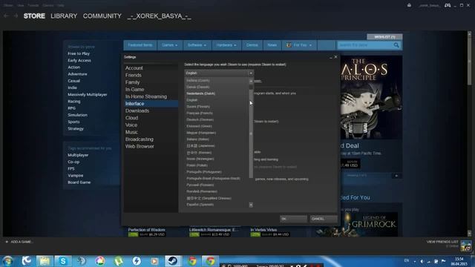This screenshot has width=475, height=267.
Task: Click the store search input field
Action: pyautogui.click(x=366, y=45)
